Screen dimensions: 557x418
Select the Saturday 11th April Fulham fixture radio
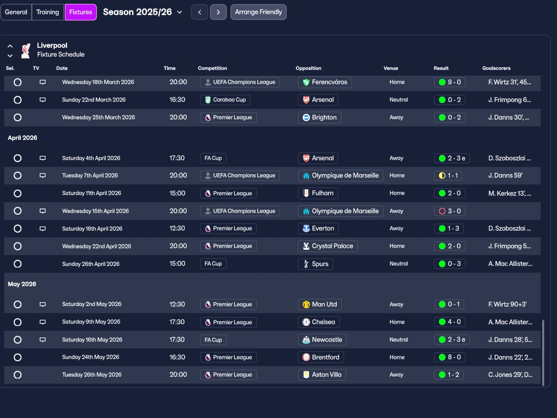(17, 193)
